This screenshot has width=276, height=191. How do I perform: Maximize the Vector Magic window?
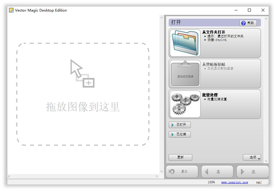click(249, 10)
